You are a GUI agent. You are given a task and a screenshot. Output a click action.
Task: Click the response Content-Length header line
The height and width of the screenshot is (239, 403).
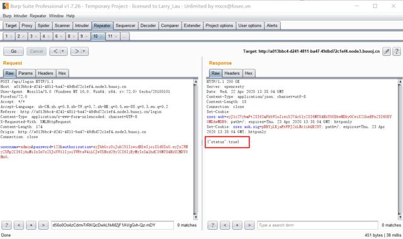227,102
